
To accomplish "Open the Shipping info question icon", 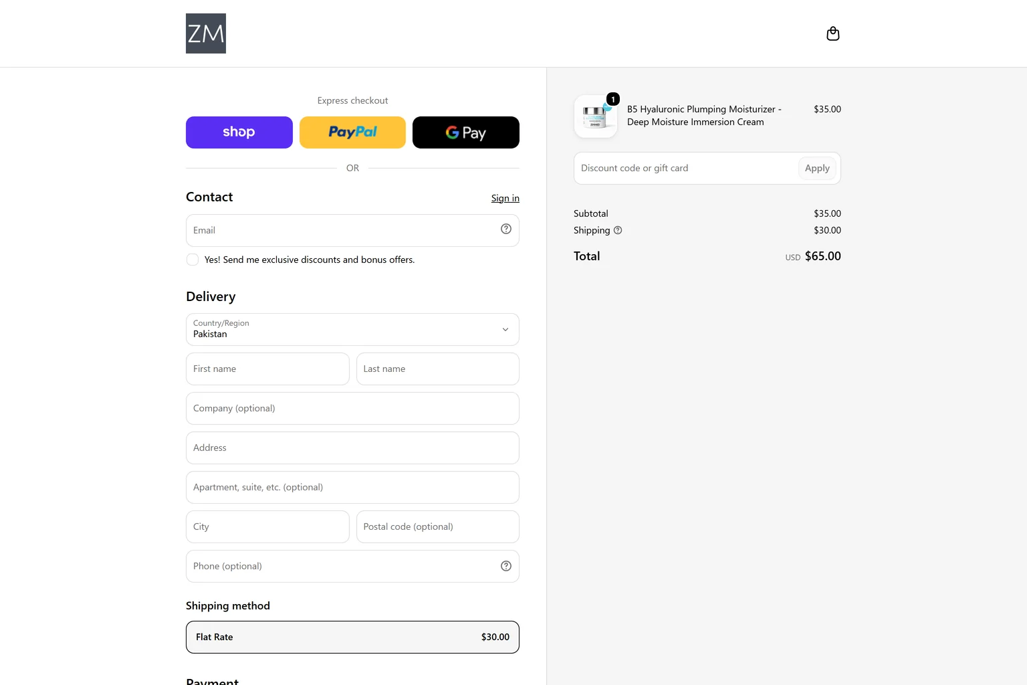I will [618, 230].
